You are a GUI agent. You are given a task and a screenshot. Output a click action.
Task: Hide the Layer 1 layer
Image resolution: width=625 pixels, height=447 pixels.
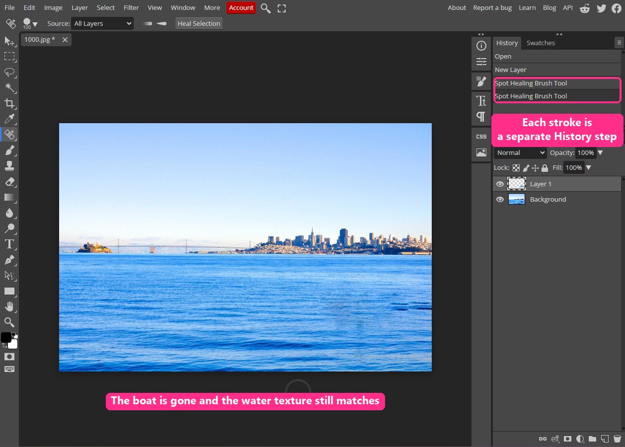click(x=500, y=184)
